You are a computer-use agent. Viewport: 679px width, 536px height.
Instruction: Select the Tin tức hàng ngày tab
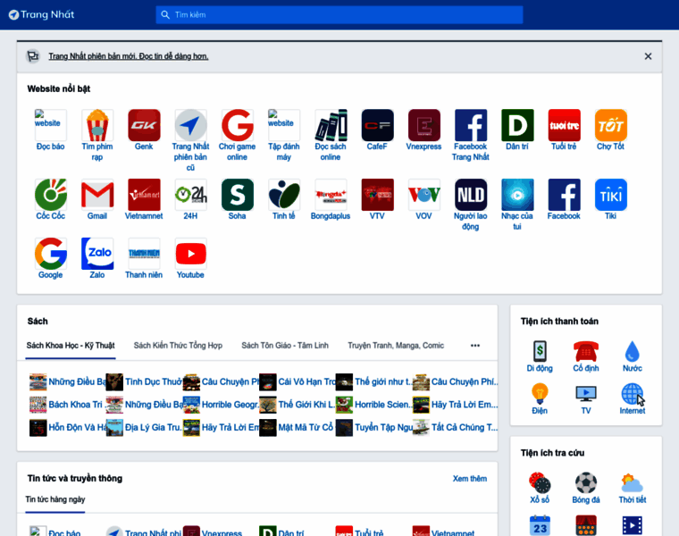[x=55, y=499]
